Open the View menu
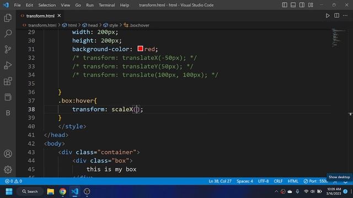 pyautogui.click(x=65, y=5)
